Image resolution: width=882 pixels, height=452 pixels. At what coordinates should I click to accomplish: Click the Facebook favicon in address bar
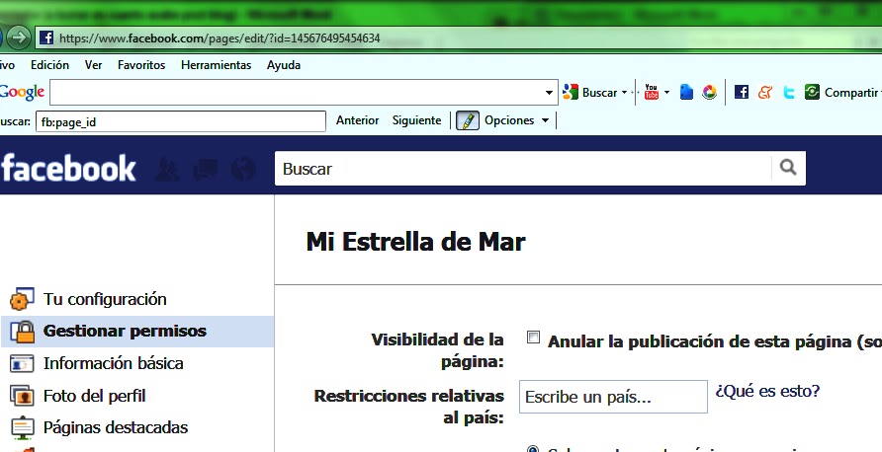click(46, 38)
